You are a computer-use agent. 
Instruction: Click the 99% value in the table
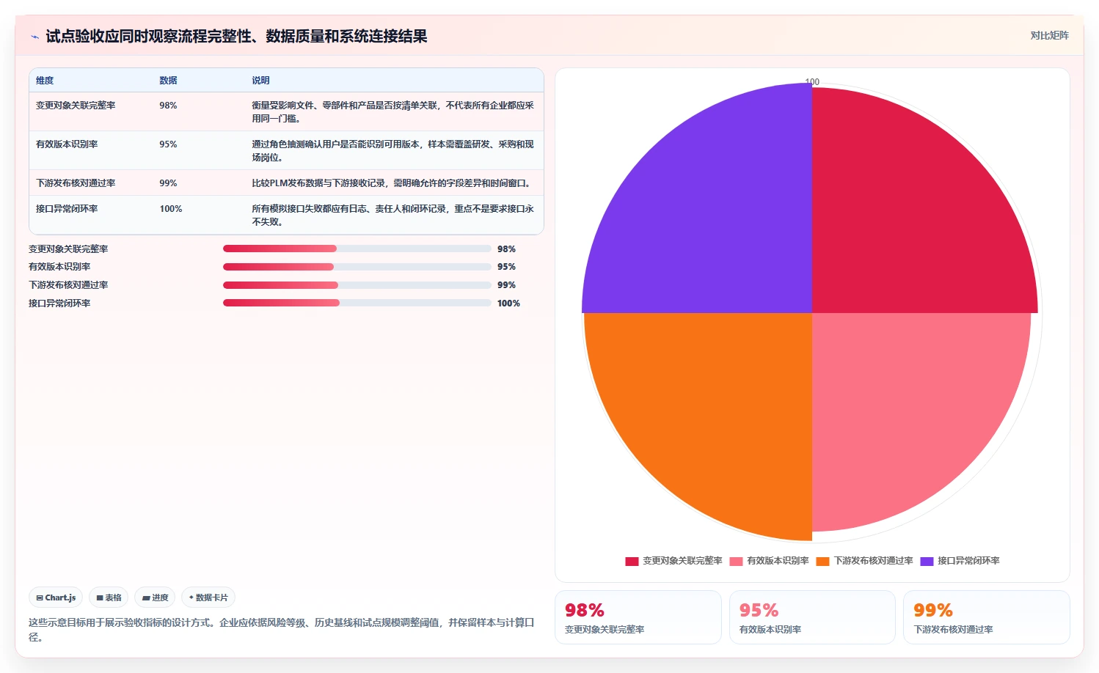click(x=168, y=183)
